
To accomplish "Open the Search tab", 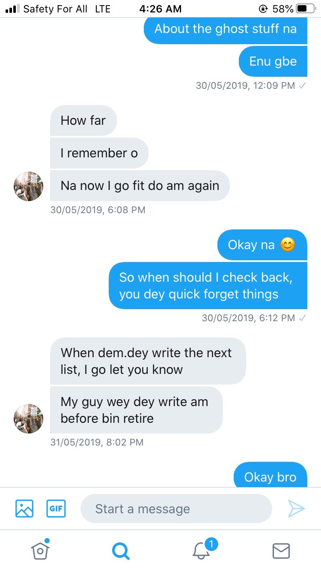I will (120, 551).
